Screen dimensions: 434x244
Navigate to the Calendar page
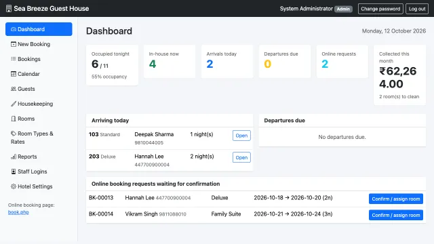pos(39,74)
